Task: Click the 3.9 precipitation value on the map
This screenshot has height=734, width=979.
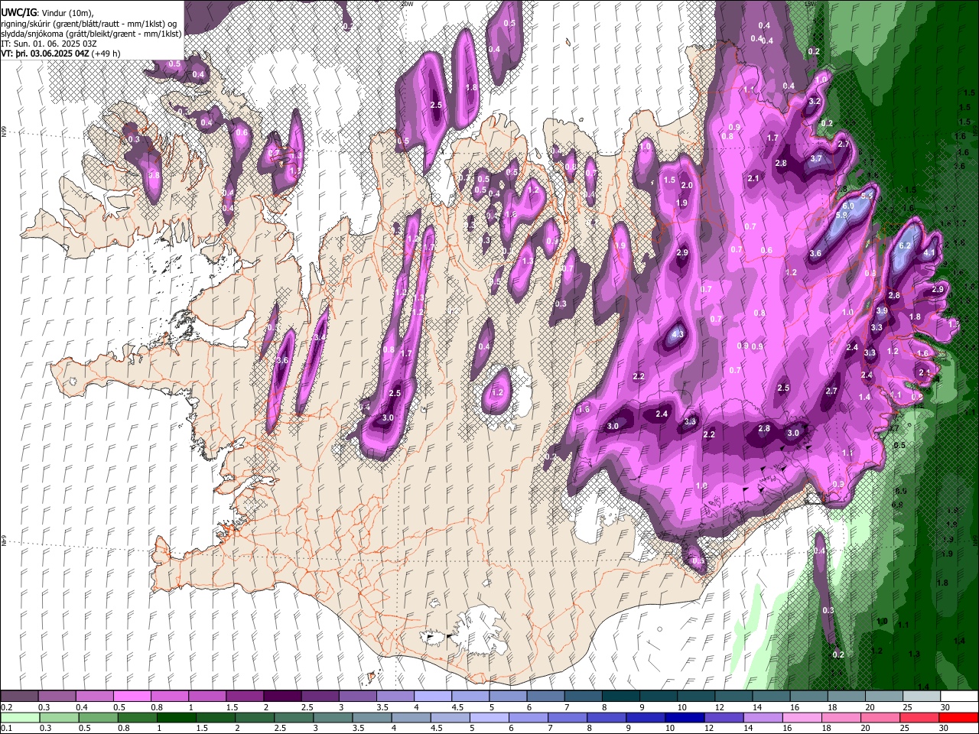Action: click(882, 311)
